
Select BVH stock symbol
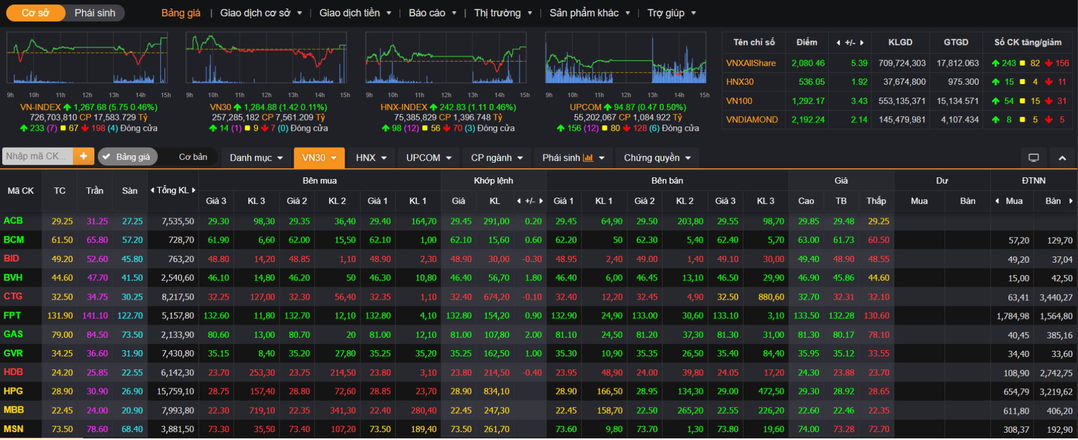(x=13, y=278)
